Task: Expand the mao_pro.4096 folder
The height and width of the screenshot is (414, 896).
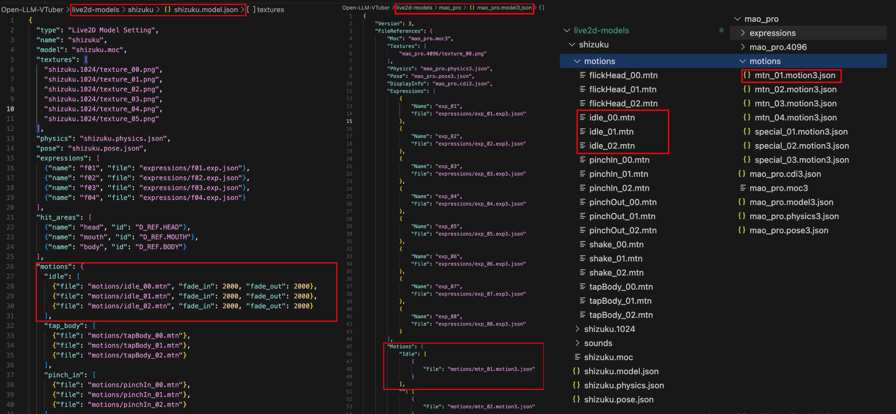Action: click(743, 47)
